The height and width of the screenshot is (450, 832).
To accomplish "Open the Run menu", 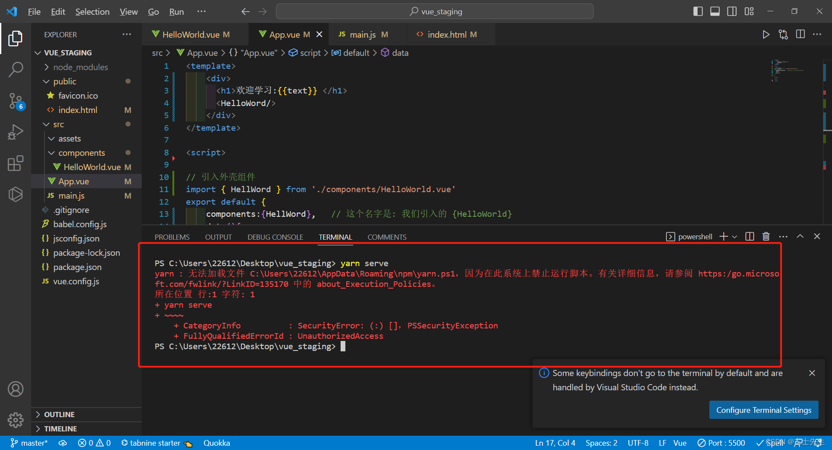I will point(176,12).
